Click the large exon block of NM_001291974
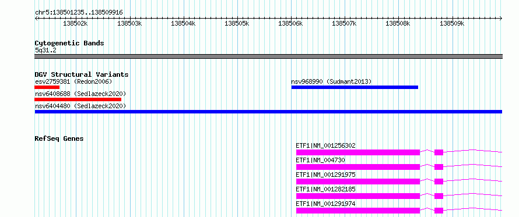Viewport: 519px width, 217px height. [358, 211]
